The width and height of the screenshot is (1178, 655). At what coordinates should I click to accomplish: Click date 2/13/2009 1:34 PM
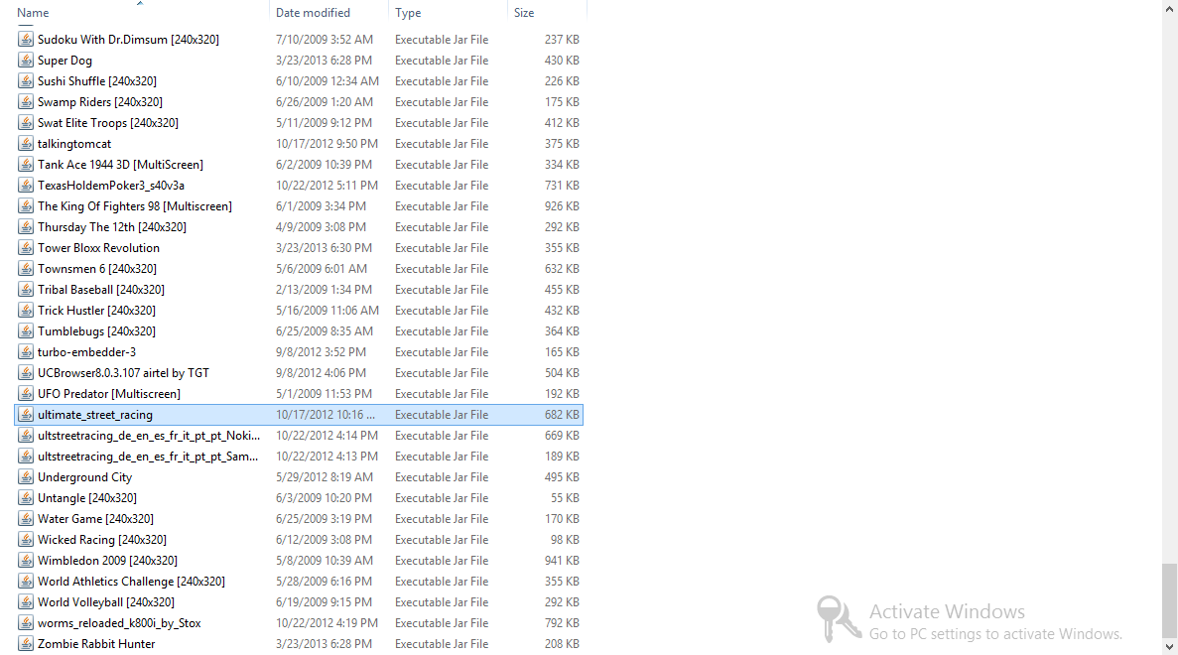pos(324,289)
